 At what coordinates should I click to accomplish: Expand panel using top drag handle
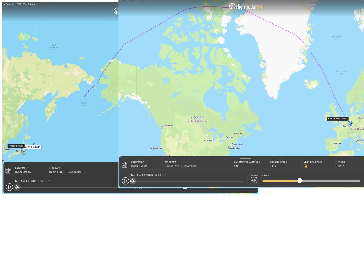pos(245,158)
